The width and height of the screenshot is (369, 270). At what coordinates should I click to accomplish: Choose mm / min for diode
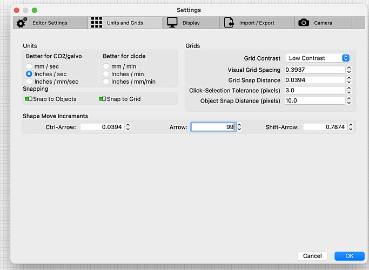tap(106, 66)
